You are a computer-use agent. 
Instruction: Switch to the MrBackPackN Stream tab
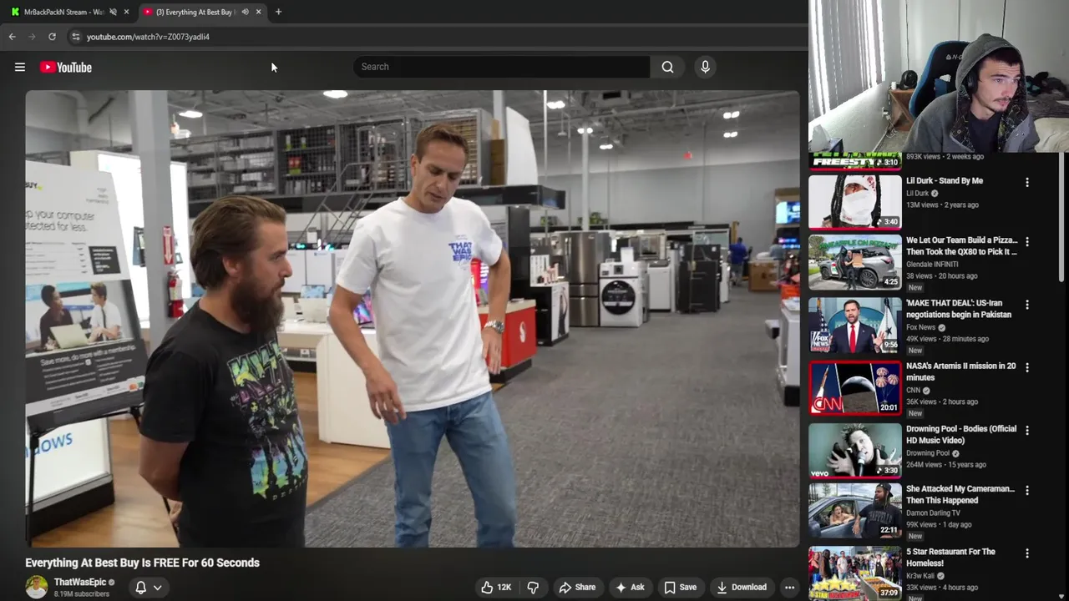coord(63,12)
